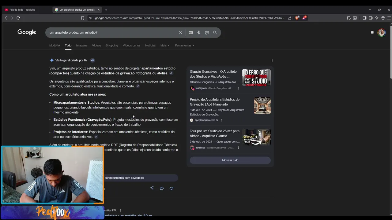Open options for apeplanejado.com.br result
Viewport: 392px width, 220px height.
[x=221, y=120]
